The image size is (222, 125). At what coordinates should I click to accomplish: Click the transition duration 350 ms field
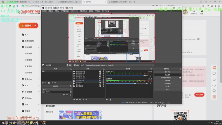(58, 92)
